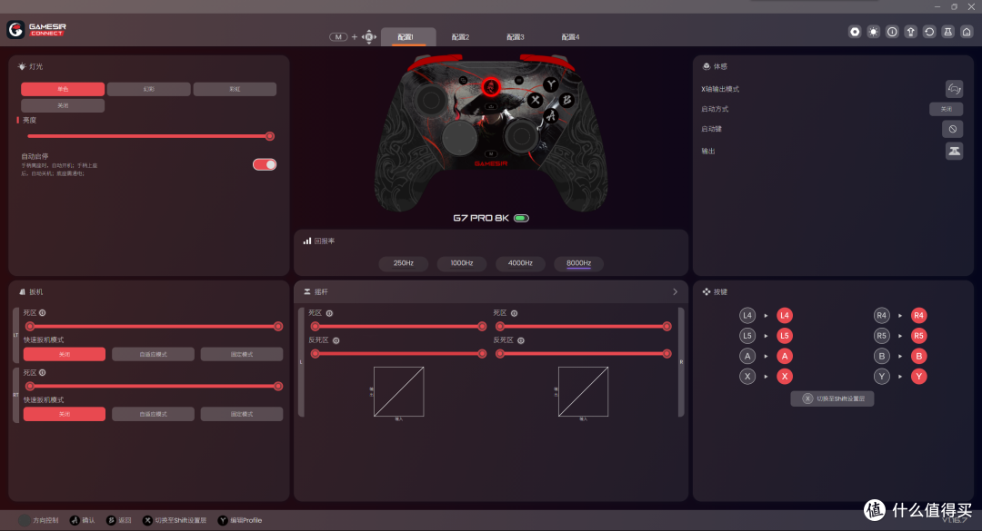The width and height of the screenshot is (982, 531).
Task: Open the hexagon settings icon in top toolbar
Action: point(854,32)
